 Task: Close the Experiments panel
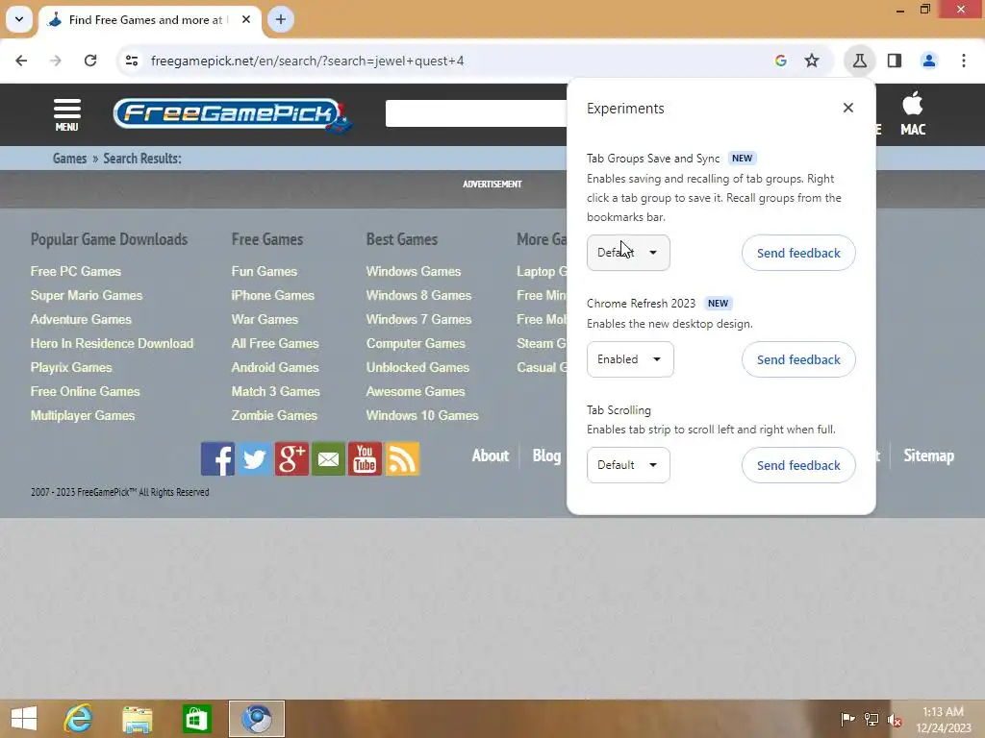click(x=848, y=108)
